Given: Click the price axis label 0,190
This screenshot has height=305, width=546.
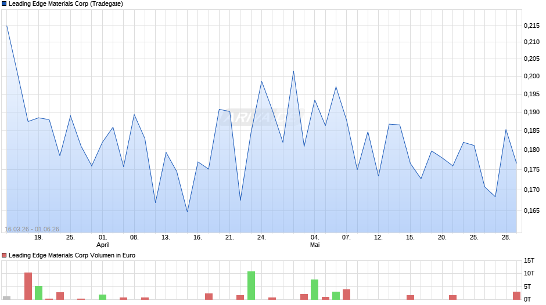Looking at the screenshot, I should click(531, 112).
